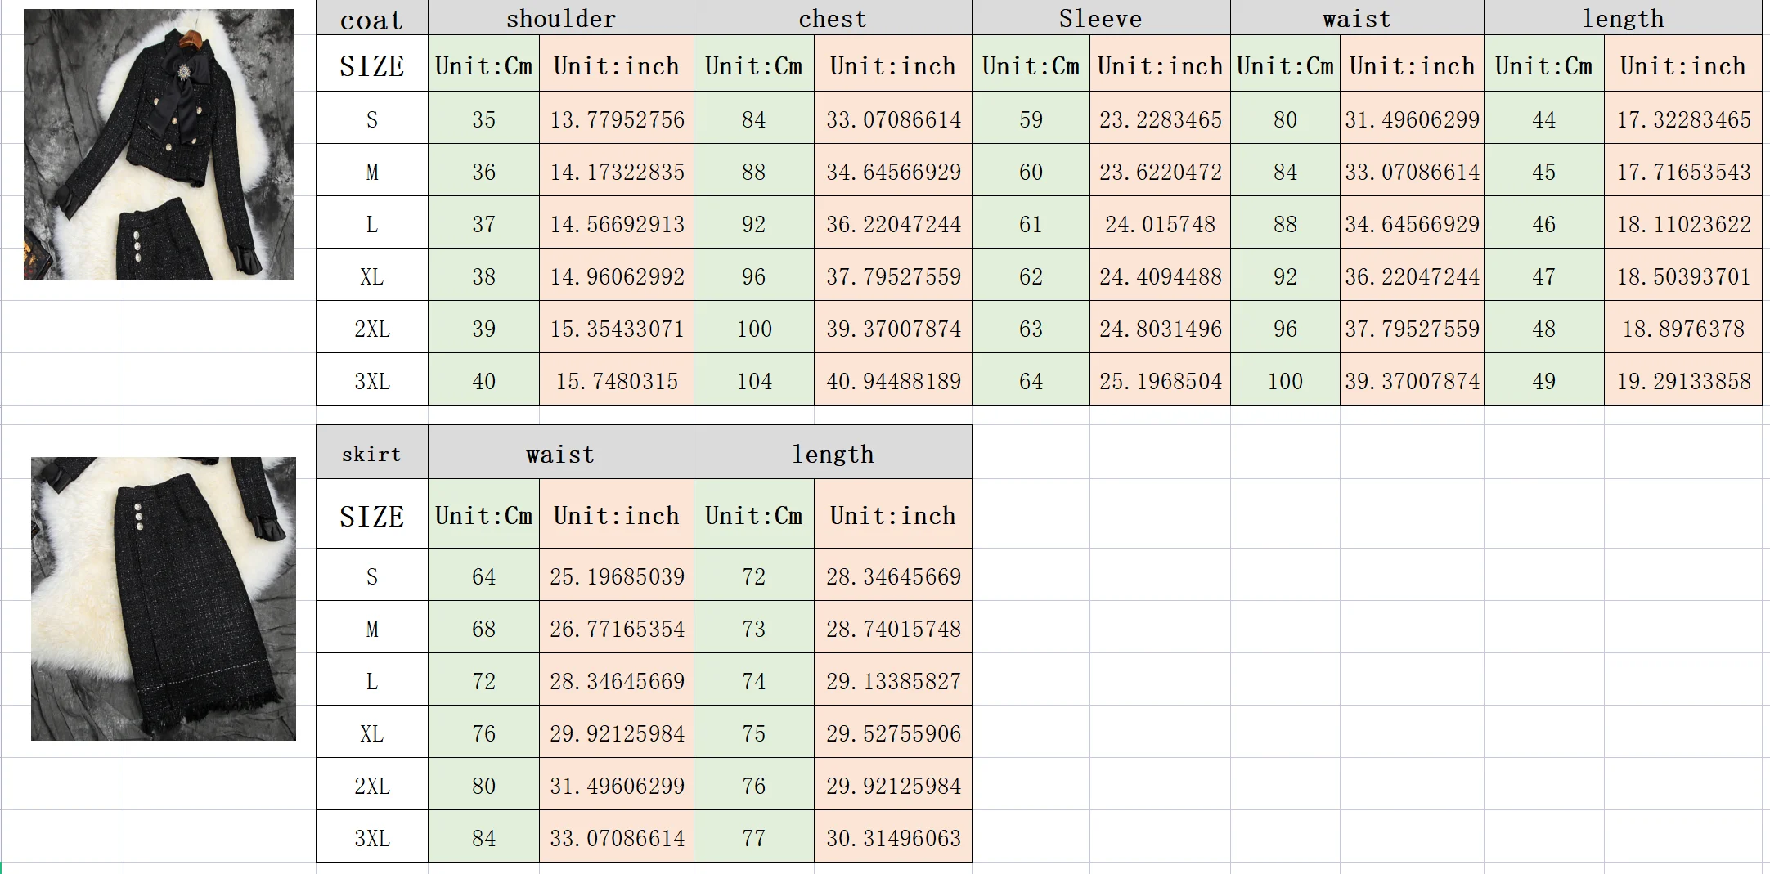
Task: Select skirt length inch value 30.31496063
Action: pyautogui.click(x=893, y=837)
